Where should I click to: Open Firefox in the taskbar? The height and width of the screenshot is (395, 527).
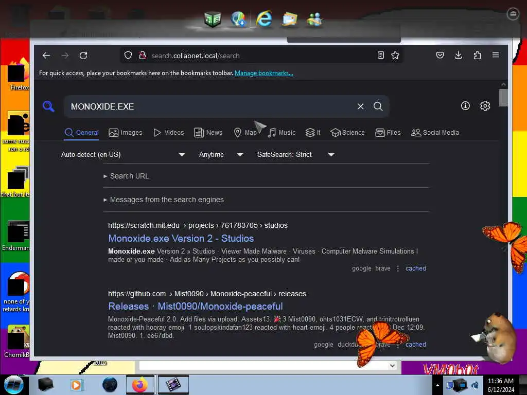click(x=140, y=385)
